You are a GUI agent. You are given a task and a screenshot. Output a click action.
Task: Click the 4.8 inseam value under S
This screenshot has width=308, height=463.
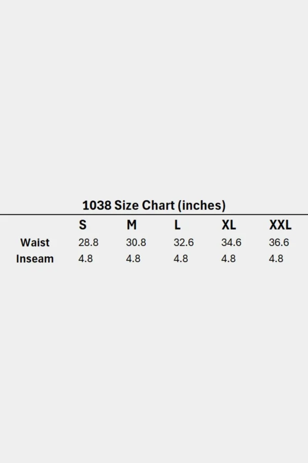pyautogui.click(x=85, y=259)
